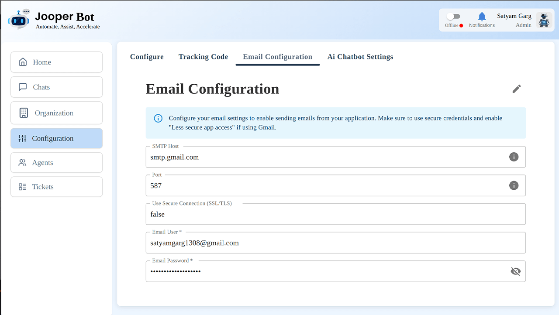Viewport: 559px width, 315px height.
Task: Toggle the Offline status switch
Action: coord(453,17)
